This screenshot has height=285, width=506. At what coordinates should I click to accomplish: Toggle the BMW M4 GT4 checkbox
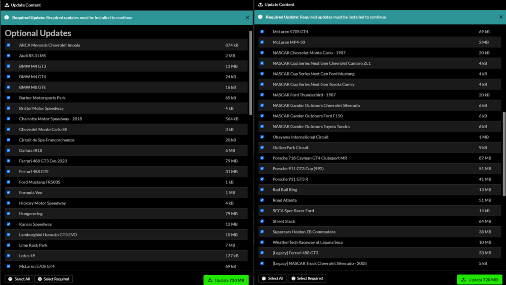pos(8,77)
